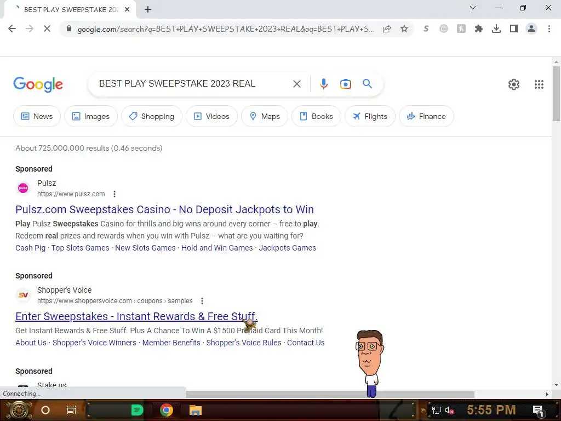Clear the search query with X
The image size is (561, 421).
(296, 84)
